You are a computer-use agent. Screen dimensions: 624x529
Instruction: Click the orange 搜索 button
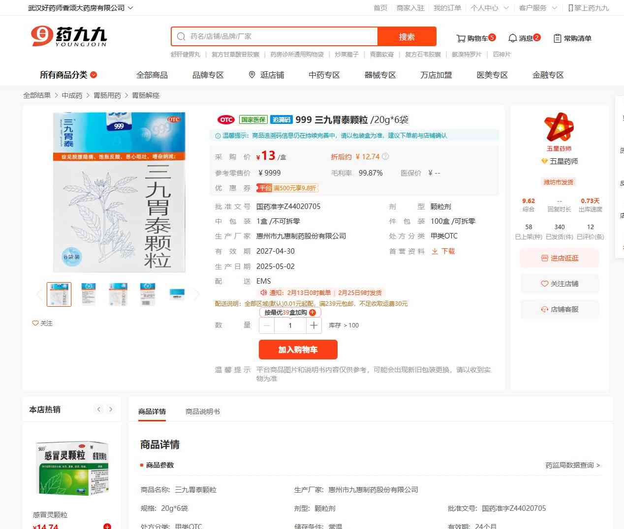406,36
